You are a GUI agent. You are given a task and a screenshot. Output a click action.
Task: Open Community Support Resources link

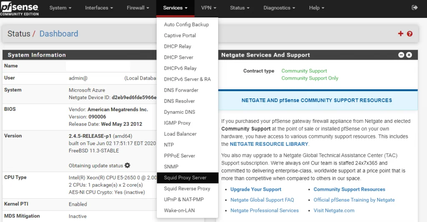[349, 190]
